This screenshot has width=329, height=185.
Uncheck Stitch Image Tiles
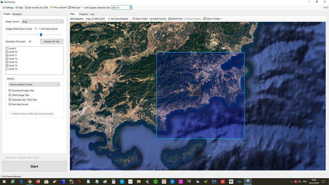point(10,95)
